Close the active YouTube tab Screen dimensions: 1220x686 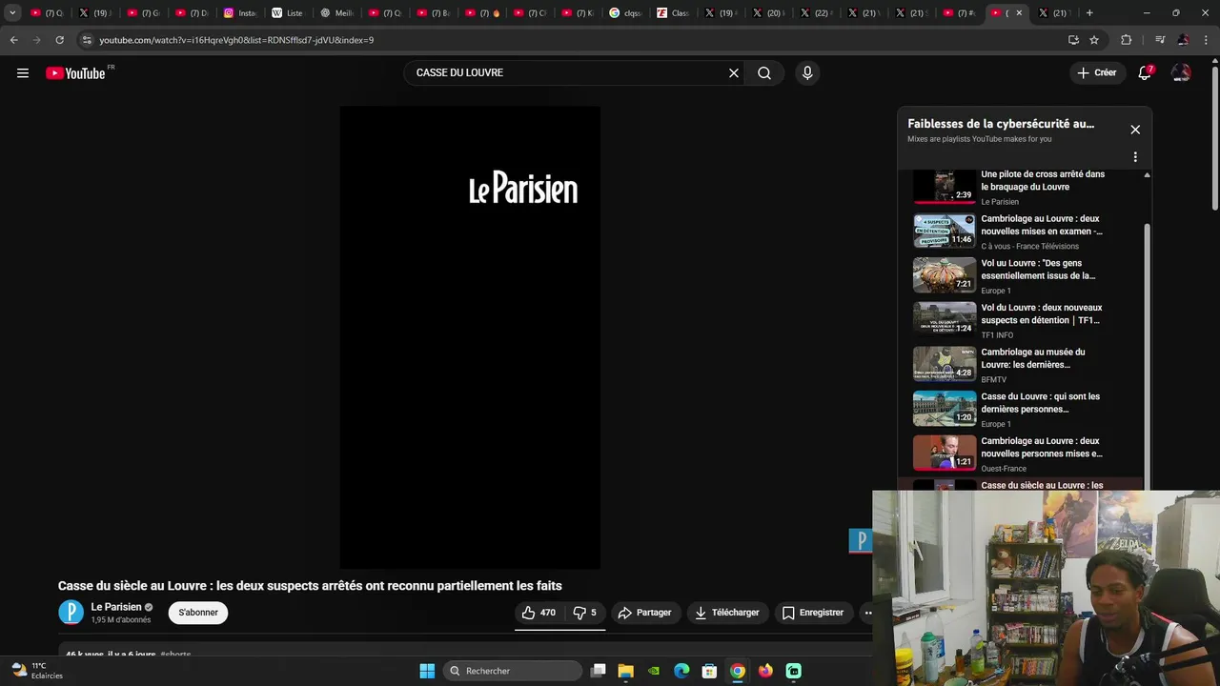tap(1019, 13)
